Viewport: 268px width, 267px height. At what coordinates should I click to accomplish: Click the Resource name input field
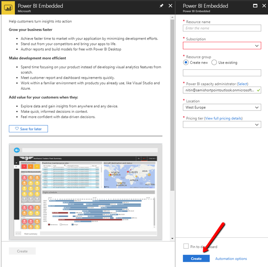point(222,28)
